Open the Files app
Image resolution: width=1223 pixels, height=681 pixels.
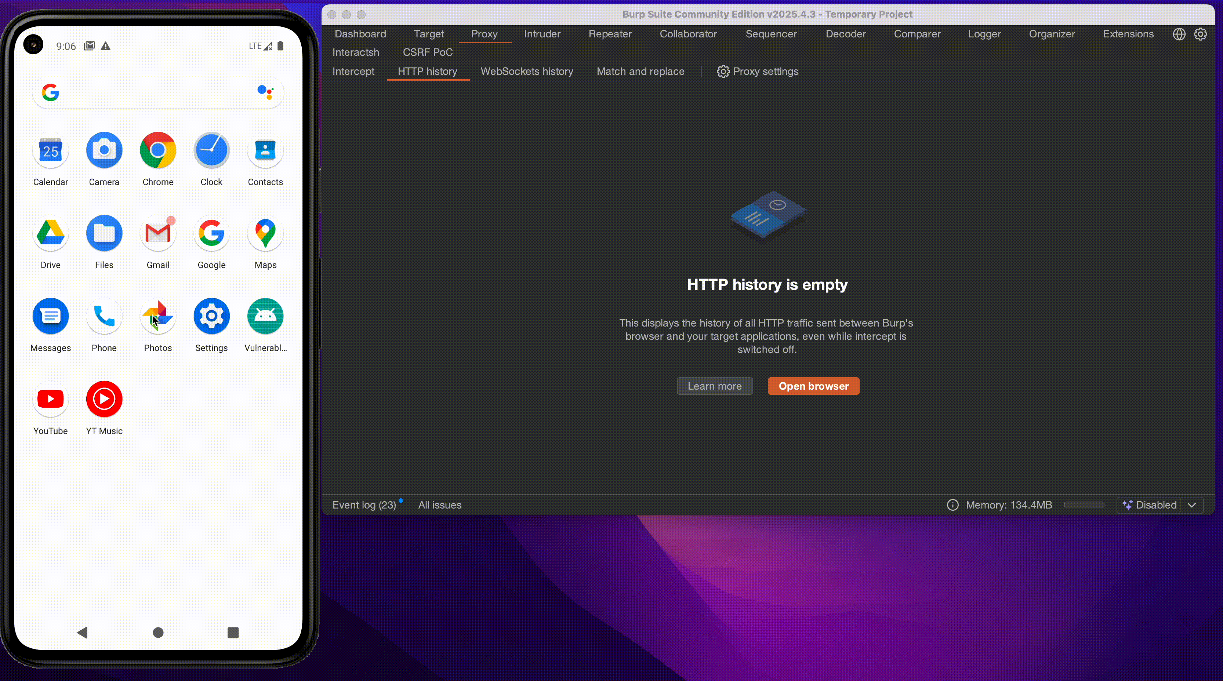[104, 233]
